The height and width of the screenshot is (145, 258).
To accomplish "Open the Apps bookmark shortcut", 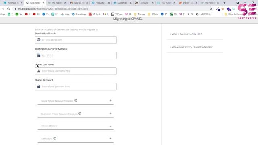I will (x=3, y=14).
